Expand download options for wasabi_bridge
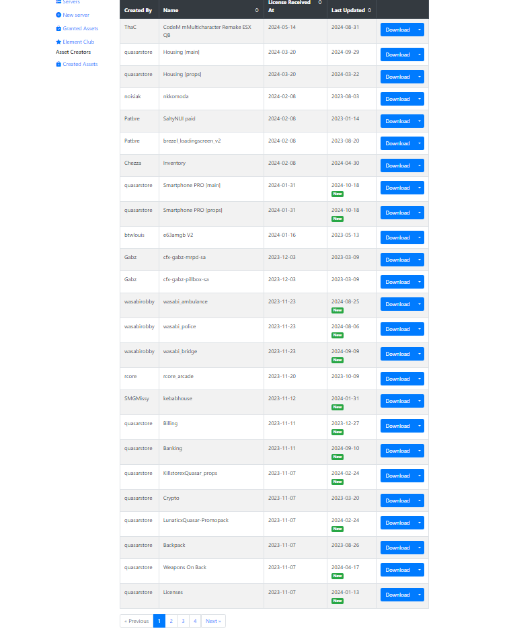 coord(420,354)
